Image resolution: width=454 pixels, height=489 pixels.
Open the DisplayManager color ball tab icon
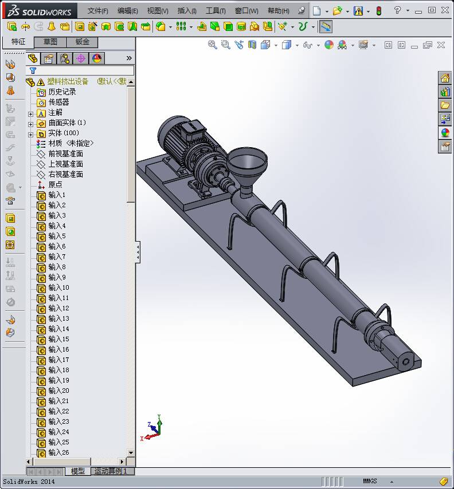[97, 58]
